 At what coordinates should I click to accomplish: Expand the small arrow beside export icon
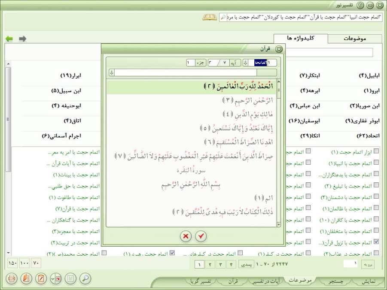pyautogui.click(x=52, y=279)
